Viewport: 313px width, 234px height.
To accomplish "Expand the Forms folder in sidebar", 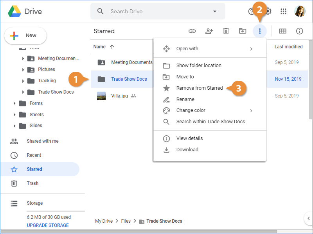I will pos(14,103).
